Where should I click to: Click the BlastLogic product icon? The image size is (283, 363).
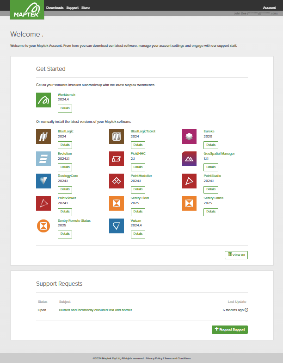click(43, 137)
